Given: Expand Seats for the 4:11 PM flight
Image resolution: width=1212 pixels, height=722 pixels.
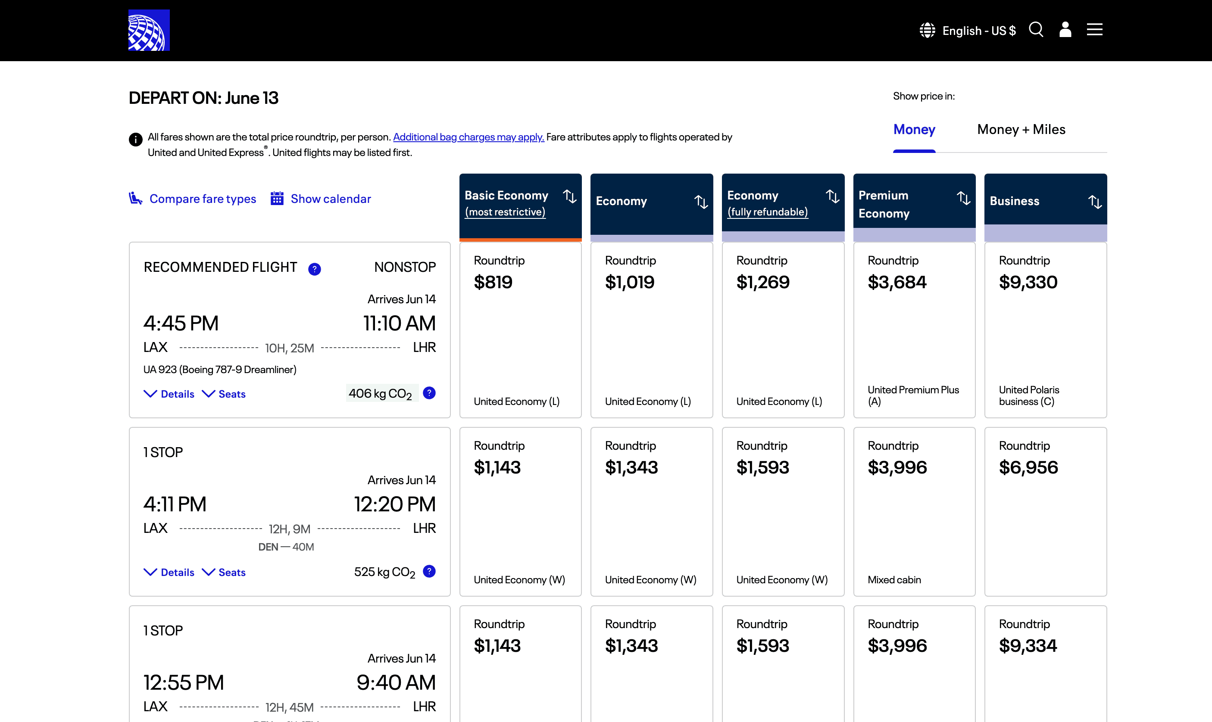Looking at the screenshot, I should click(224, 572).
